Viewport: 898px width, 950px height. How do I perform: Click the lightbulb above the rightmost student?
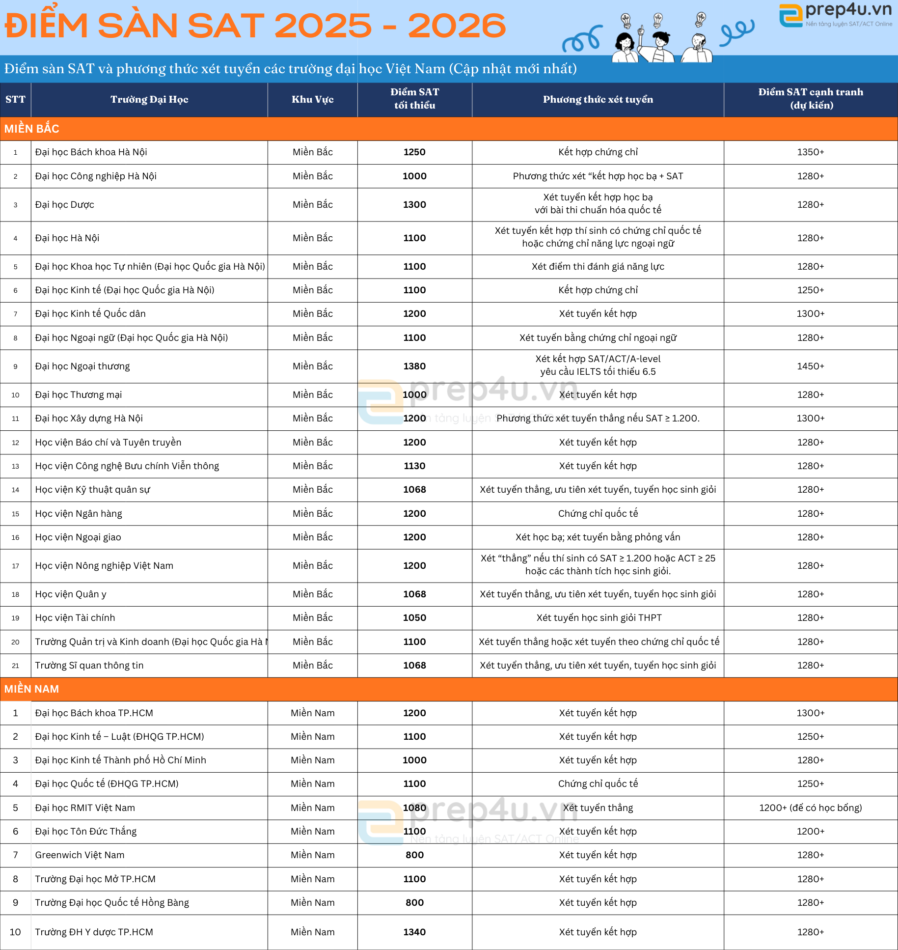coord(701,20)
